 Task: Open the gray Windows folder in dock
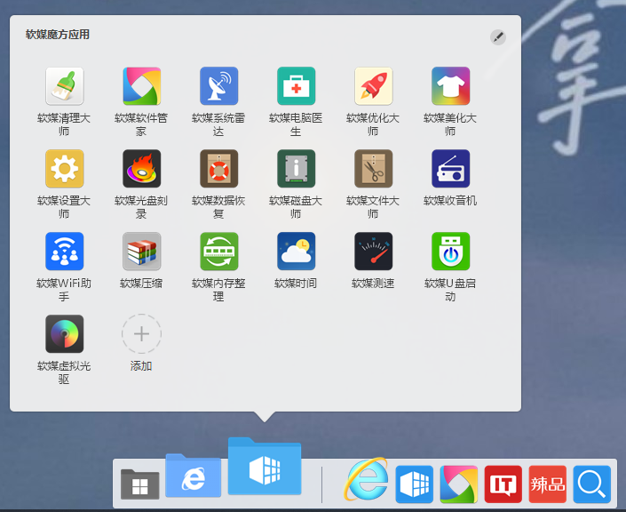pyautogui.click(x=139, y=484)
